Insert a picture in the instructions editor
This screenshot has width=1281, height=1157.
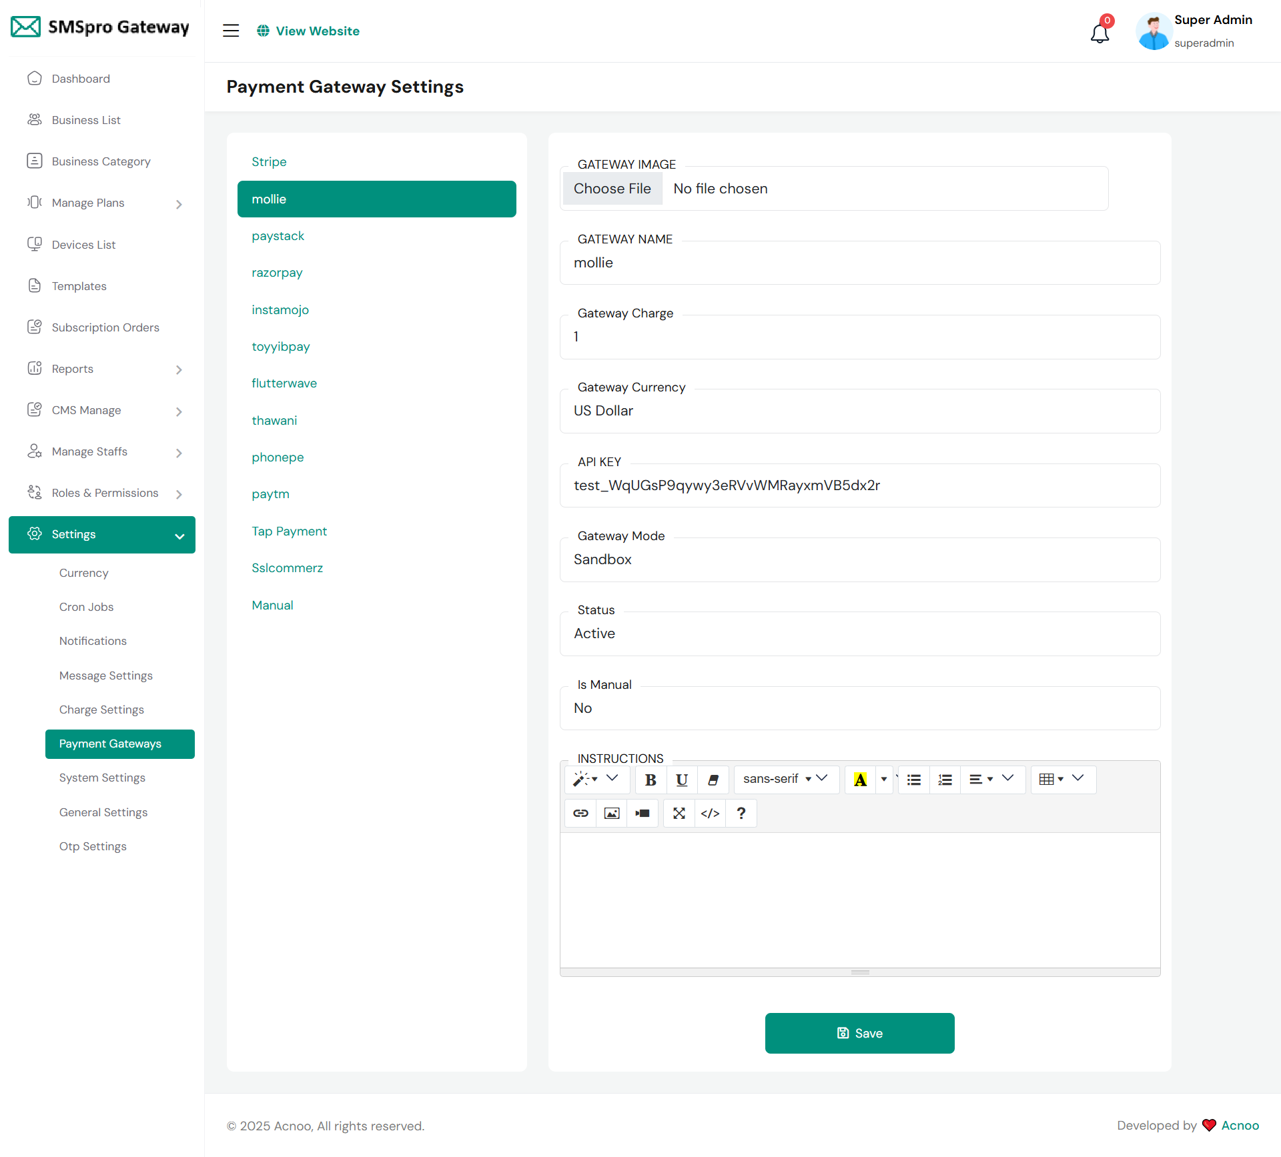tap(611, 813)
